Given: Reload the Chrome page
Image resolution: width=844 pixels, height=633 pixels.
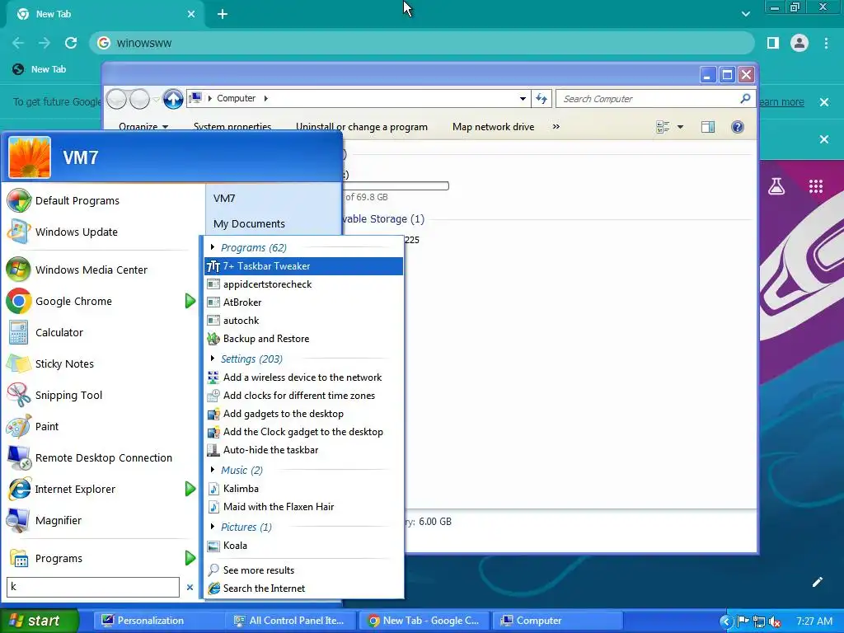Looking at the screenshot, I should (x=71, y=43).
